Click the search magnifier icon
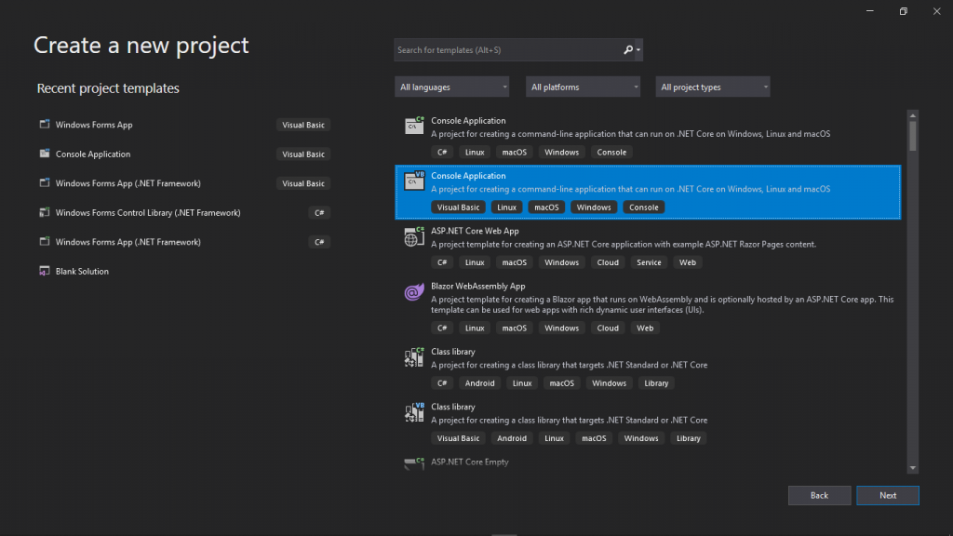 627,49
